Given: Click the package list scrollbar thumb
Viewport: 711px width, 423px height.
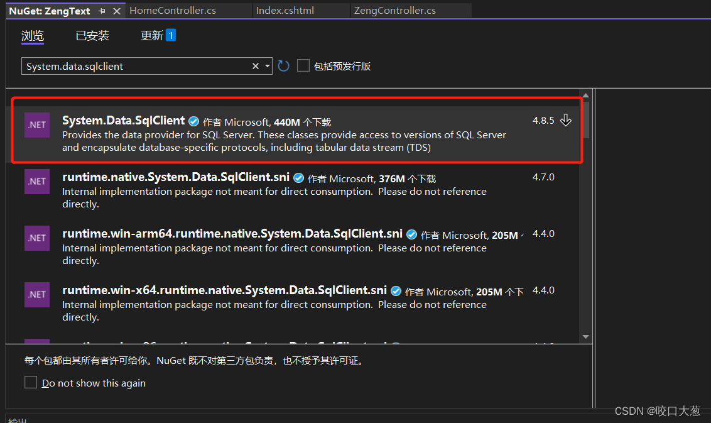Looking at the screenshot, I should [x=585, y=119].
